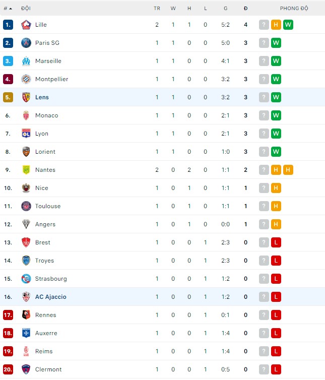Image resolution: width=325 pixels, height=380 pixels.
Task: Click Brest's red L form badge
Action: tap(276, 242)
